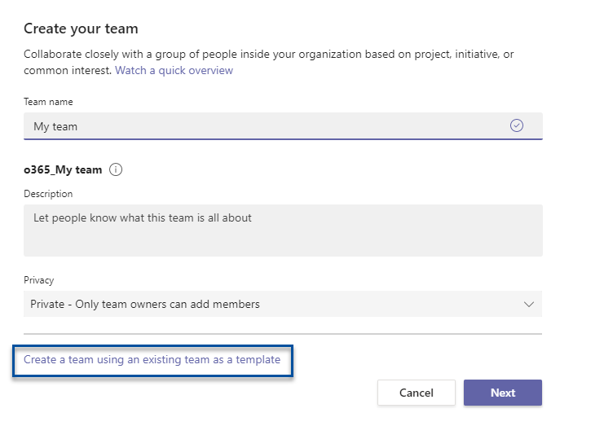
Task: Select Create a team using existing team template
Action: [152, 359]
